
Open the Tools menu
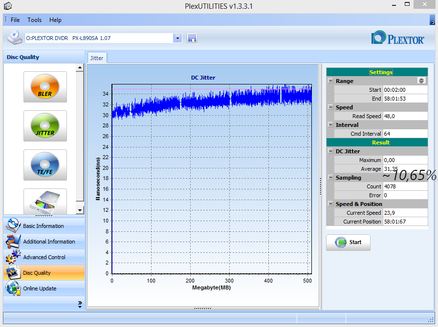pyautogui.click(x=34, y=20)
